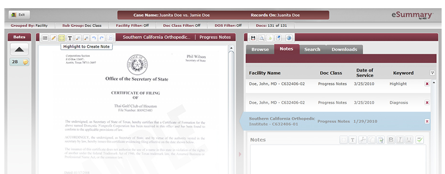Select the Text tool in document toolbar

coord(70,38)
